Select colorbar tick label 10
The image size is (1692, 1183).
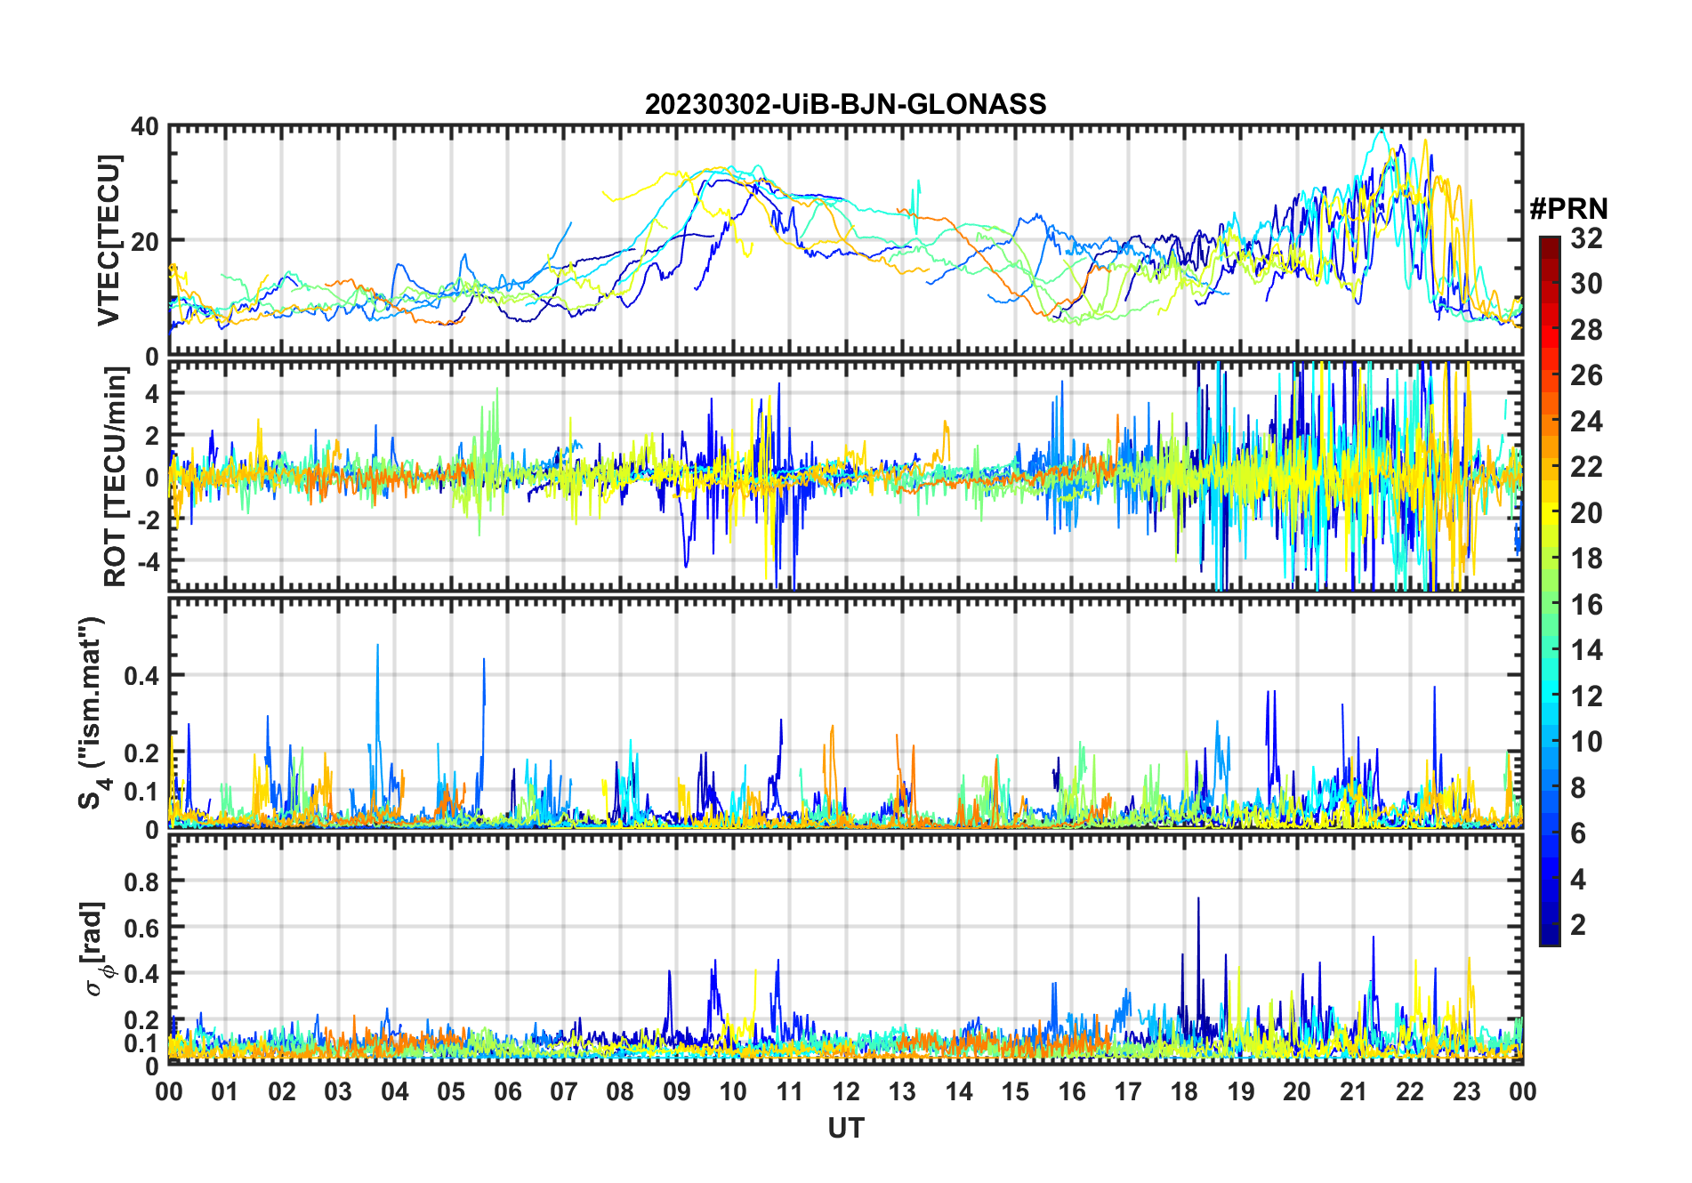coord(1586,742)
